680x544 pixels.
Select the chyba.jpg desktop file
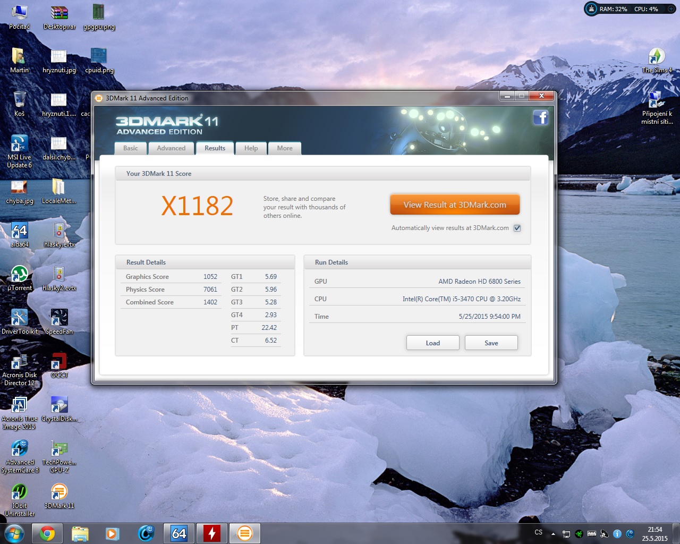click(x=20, y=191)
